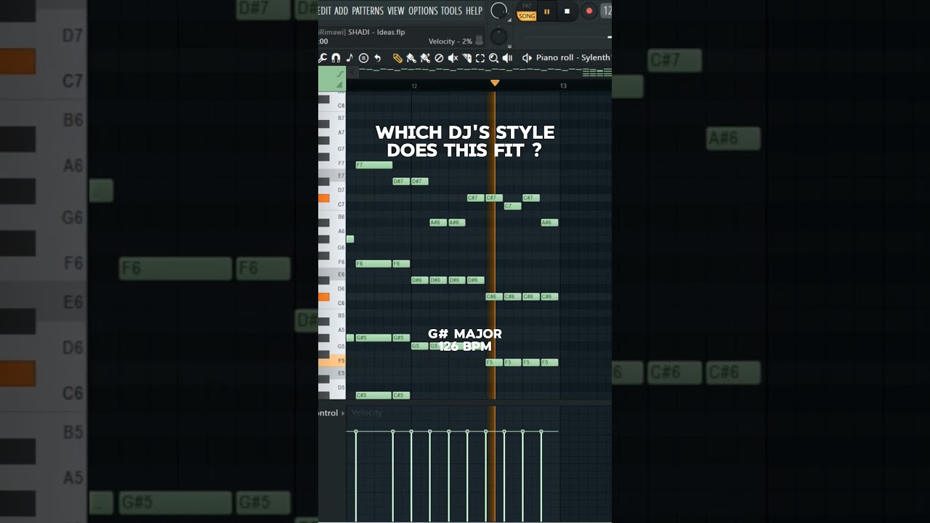Open the PATTERNS menu

tap(368, 11)
